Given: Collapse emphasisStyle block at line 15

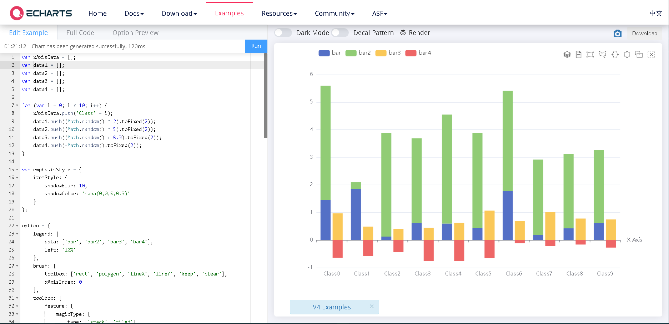Looking at the screenshot, I should tap(17, 169).
